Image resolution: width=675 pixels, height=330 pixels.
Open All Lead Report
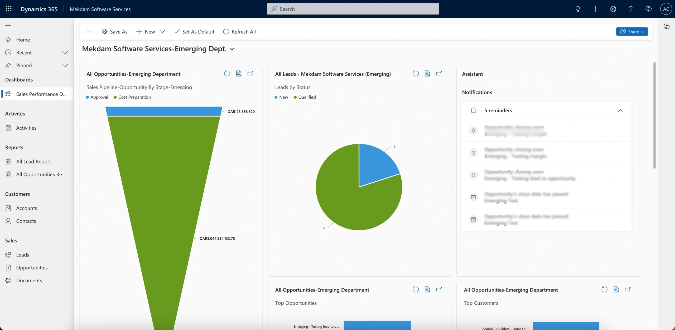(x=37, y=162)
